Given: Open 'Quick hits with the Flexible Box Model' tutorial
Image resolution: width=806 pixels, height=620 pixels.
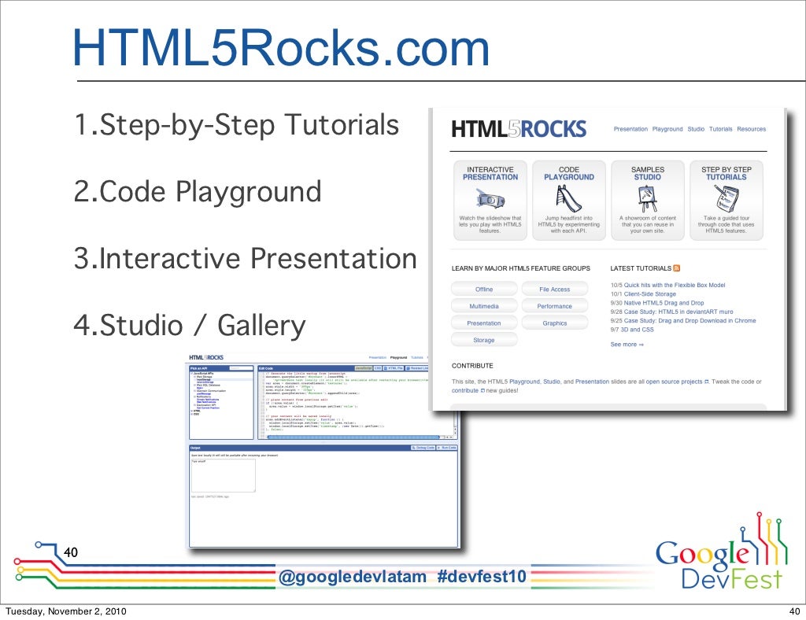Looking at the screenshot, I should pos(675,285).
